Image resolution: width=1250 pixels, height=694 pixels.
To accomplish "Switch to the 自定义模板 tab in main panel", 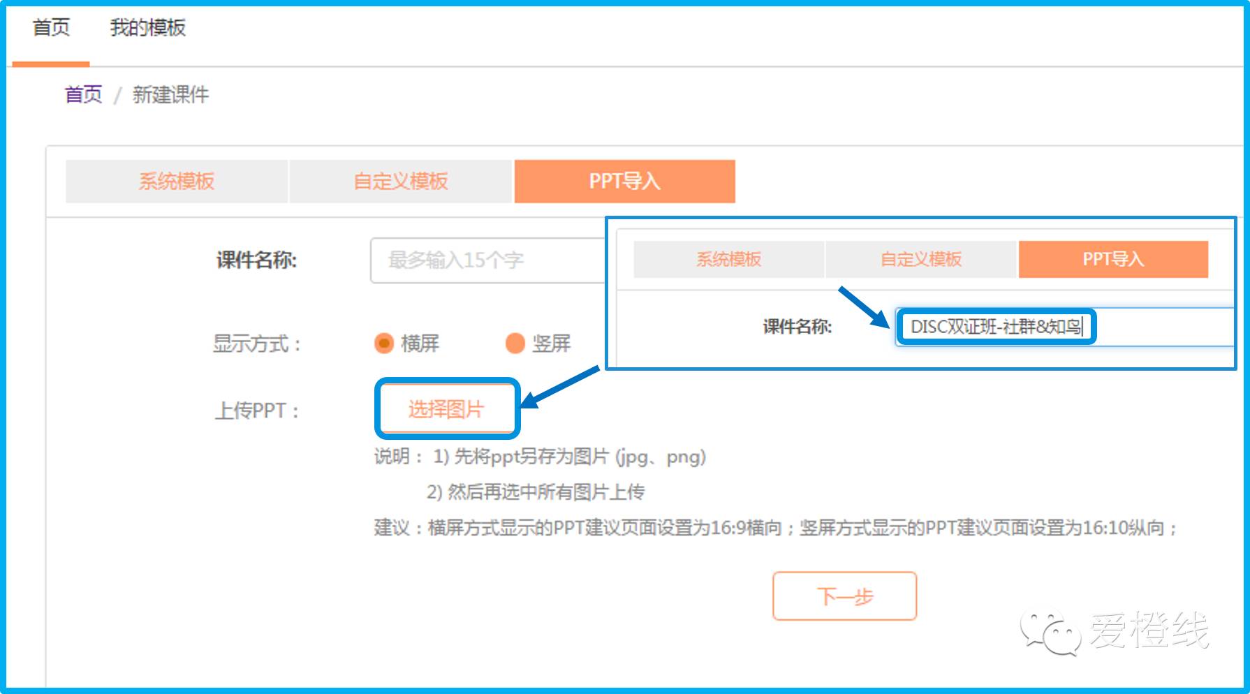I will [401, 182].
